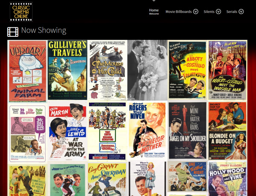256x196 pixels.
Task: Open the Silents menu
Action: coord(209,12)
